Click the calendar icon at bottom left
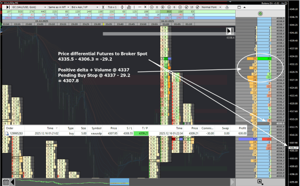300x186 pixels. (6, 182)
